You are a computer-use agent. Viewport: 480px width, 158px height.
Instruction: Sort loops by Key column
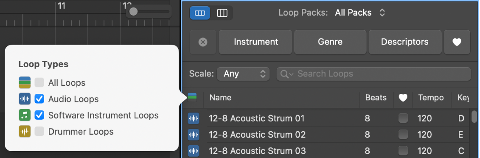tap(463, 98)
